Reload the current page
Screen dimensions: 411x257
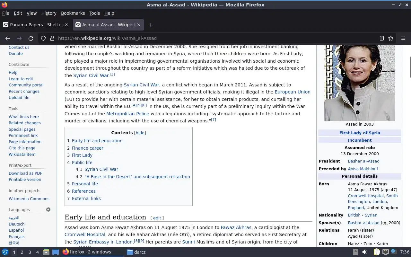tap(31, 38)
